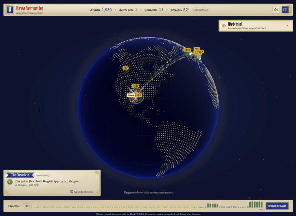Click the Now marker on timeline
This screenshot has width=296, height=216.
[261, 210]
